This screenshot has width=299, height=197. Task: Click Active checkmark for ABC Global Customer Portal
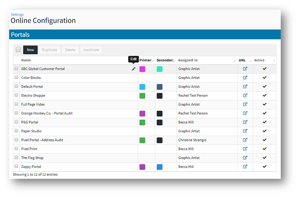pyautogui.click(x=265, y=69)
